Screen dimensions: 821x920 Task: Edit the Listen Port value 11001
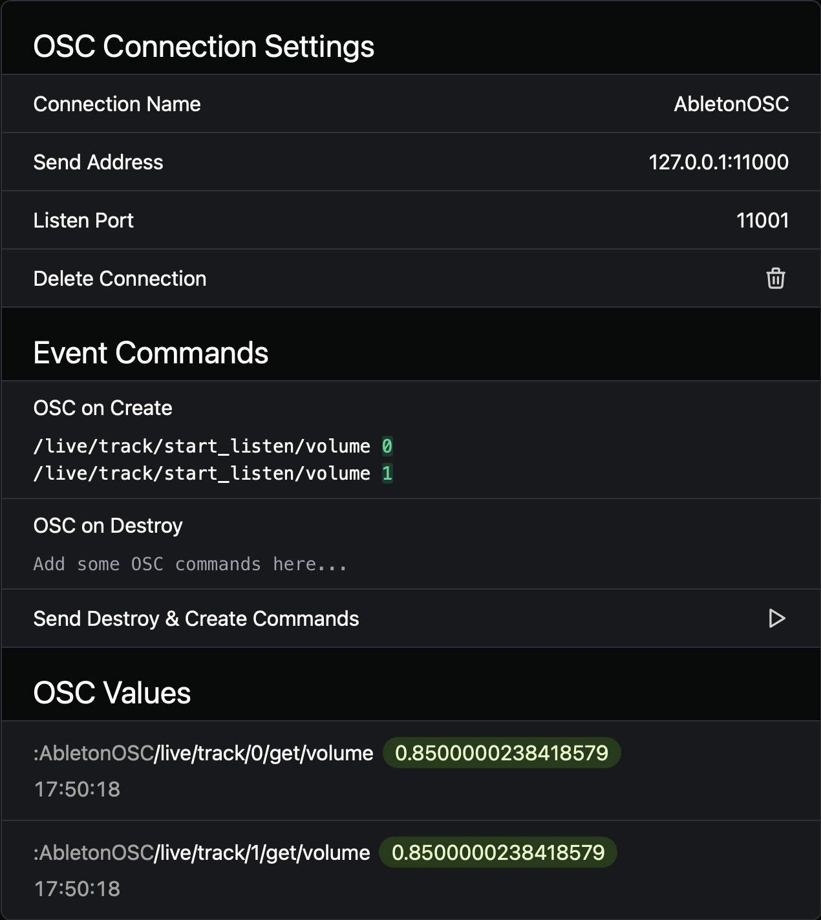click(762, 220)
